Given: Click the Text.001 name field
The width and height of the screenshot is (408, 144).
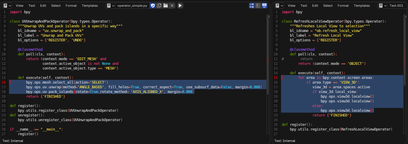Looking at the screenshot, I should [397, 6].
